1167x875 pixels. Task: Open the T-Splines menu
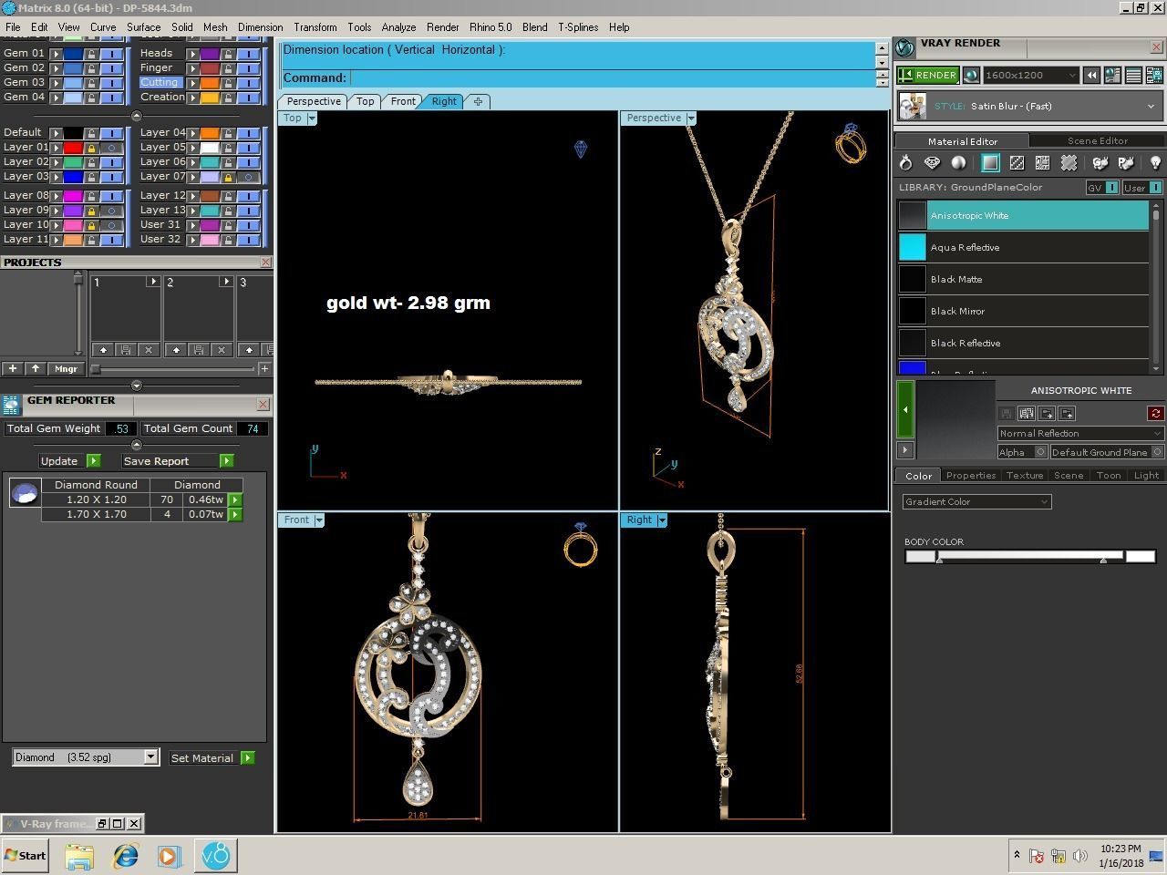click(578, 27)
